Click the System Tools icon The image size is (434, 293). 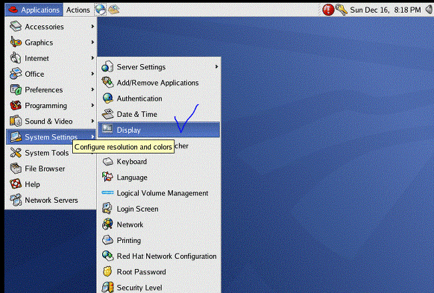16,153
